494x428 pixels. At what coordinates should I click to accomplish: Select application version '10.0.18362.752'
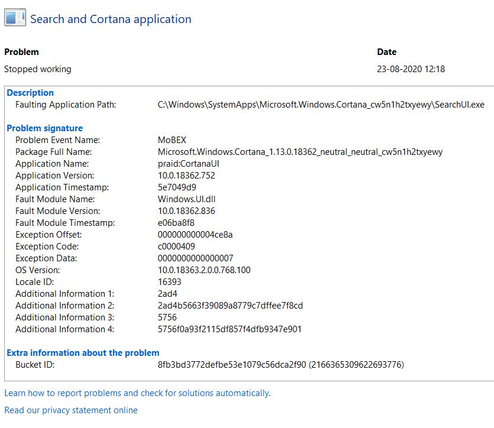click(187, 176)
